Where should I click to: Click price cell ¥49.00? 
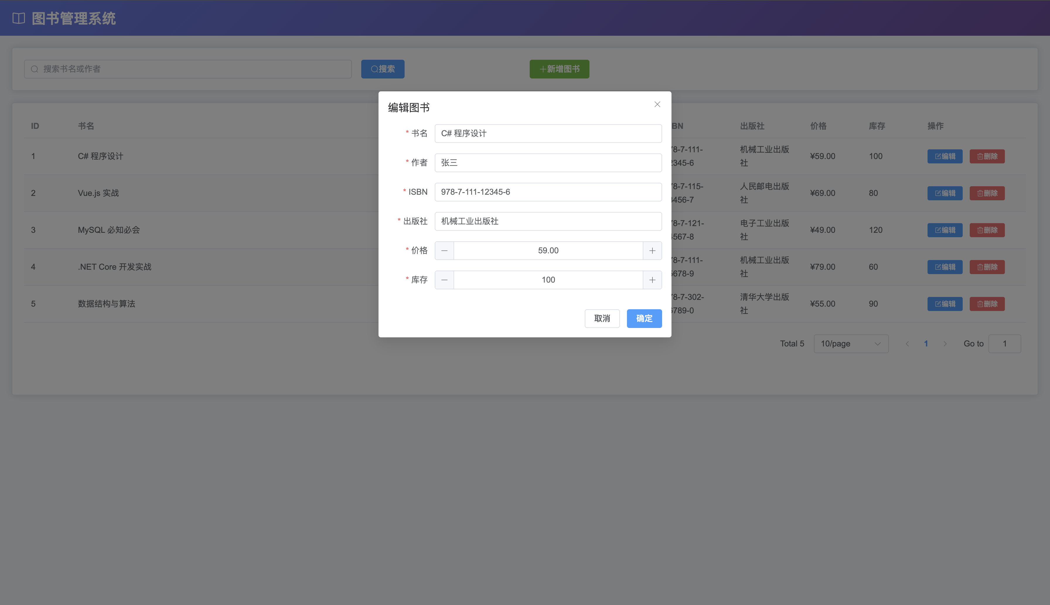[822, 230]
